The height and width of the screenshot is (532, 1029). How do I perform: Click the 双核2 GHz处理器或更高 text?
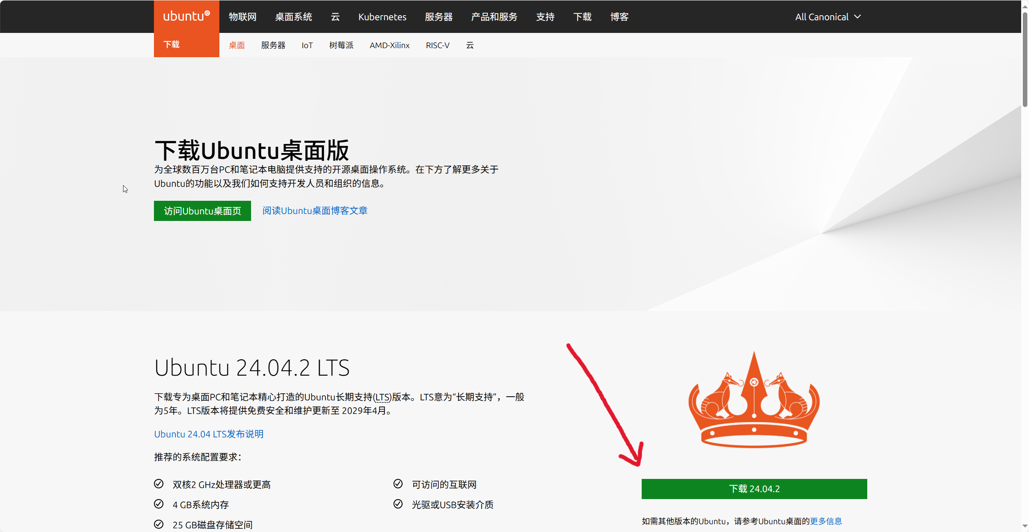point(222,485)
